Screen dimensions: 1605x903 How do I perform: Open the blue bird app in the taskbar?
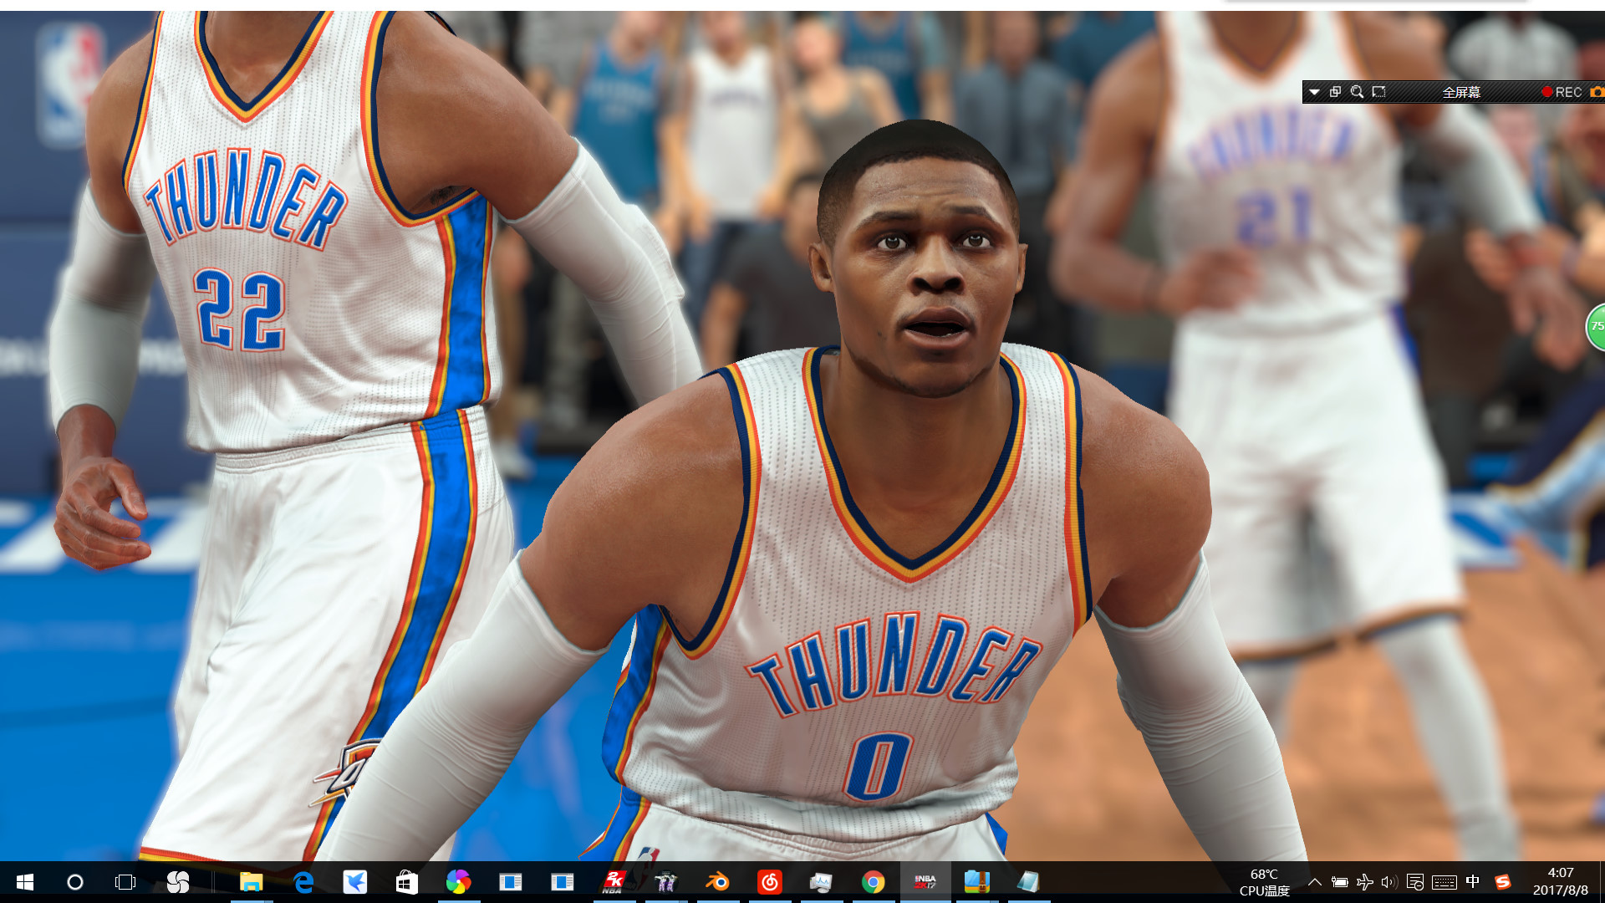point(355,882)
